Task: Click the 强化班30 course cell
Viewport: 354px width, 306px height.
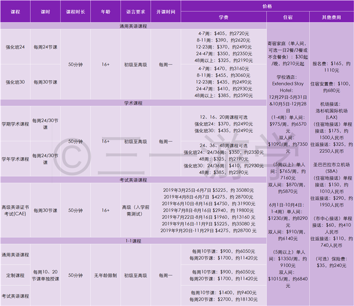Action: (x=15, y=82)
